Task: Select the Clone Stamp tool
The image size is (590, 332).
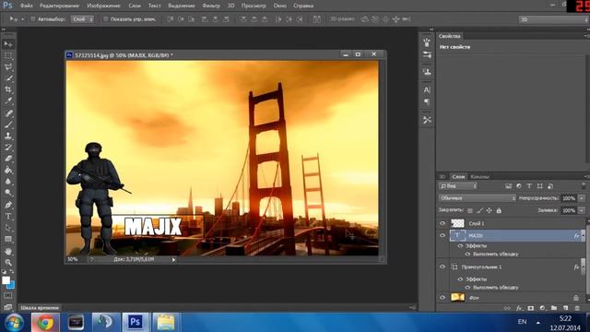Action: (8, 136)
